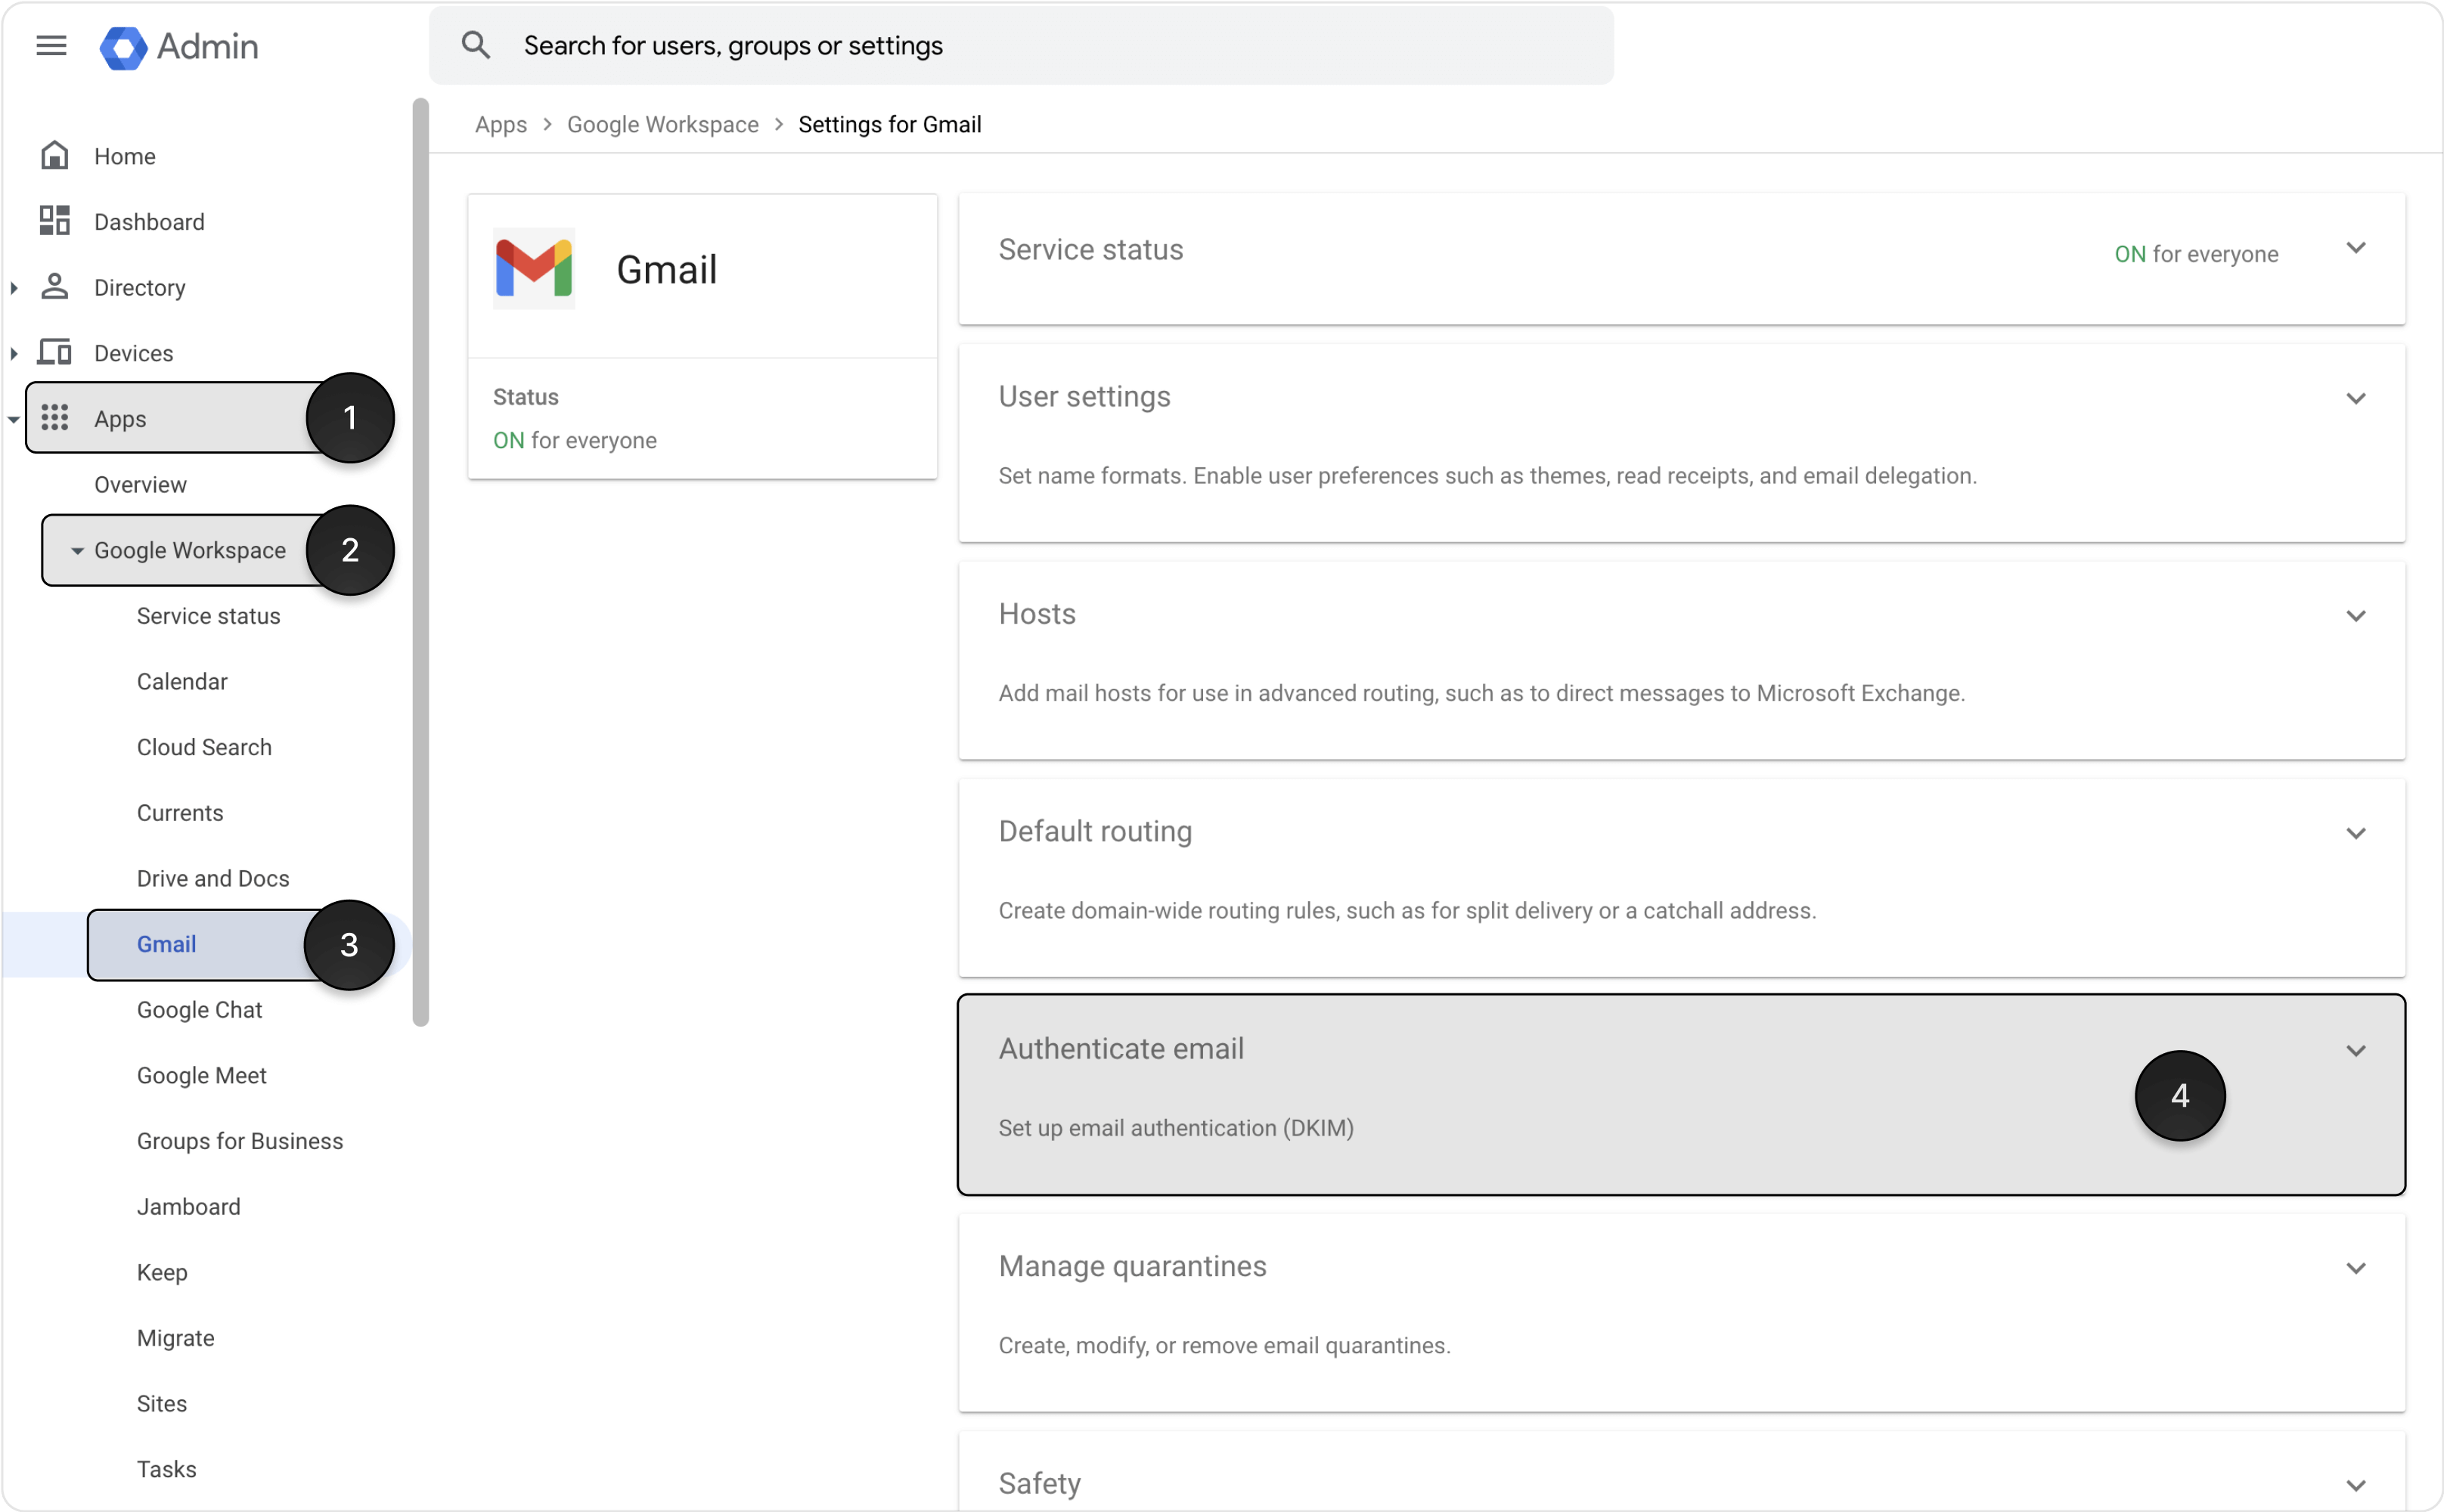Viewport: 2444px width, 1512px height.
Task: Click the Apps breadcrumb link
Action: coord(501,124)
